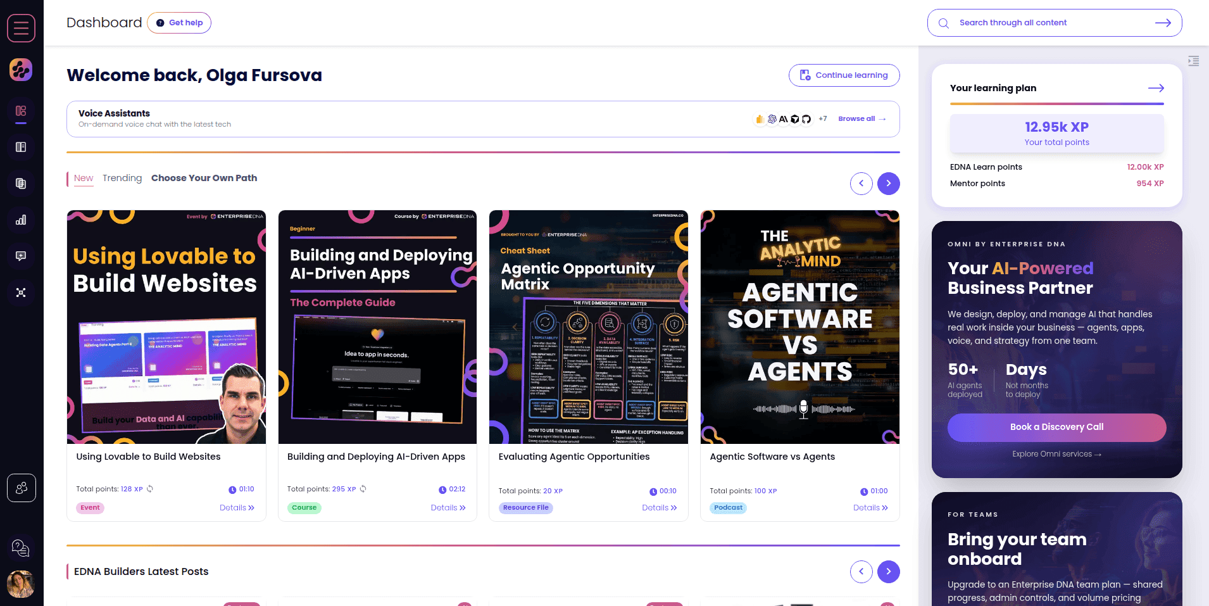Click the Browse all link
Screen dimensions: 1209x606
click(x=862, y=119)
